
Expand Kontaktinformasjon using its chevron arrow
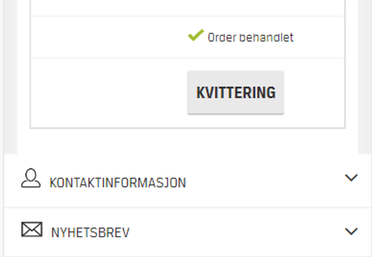(350, 178)
